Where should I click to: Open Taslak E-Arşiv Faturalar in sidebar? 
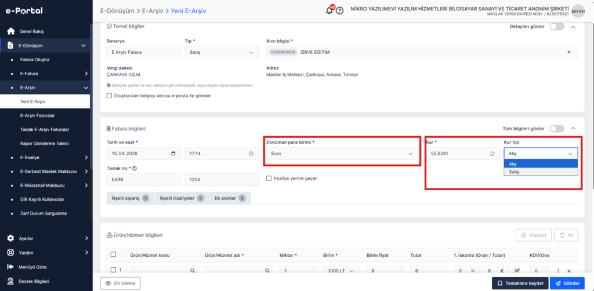click(x=44, y=129)
